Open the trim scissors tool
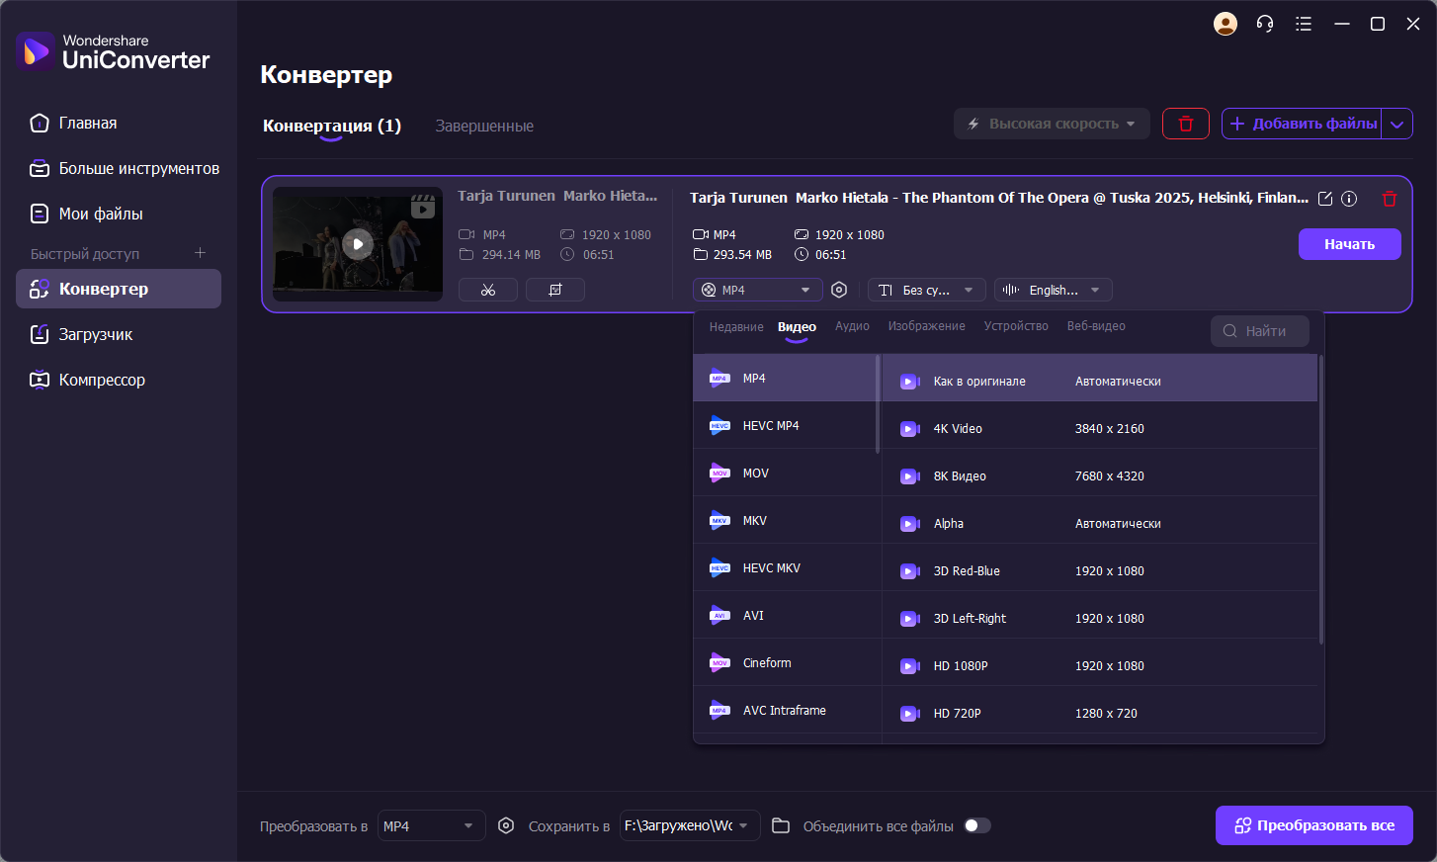Screen dimensions: 1437x862 (488, 290)
